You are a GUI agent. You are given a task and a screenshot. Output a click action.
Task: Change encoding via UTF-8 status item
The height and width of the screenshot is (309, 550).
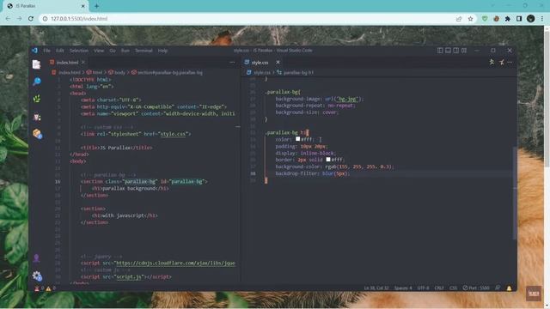point(423,288)
